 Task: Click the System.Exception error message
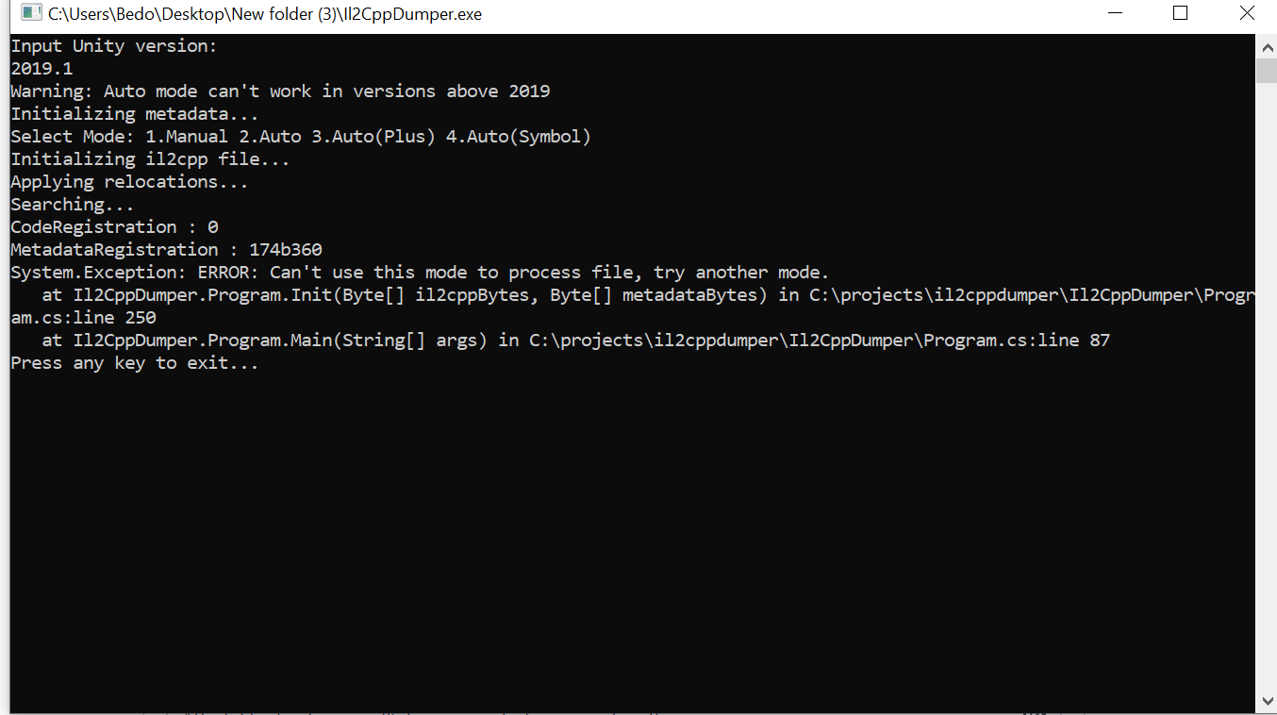click(419, 272)
